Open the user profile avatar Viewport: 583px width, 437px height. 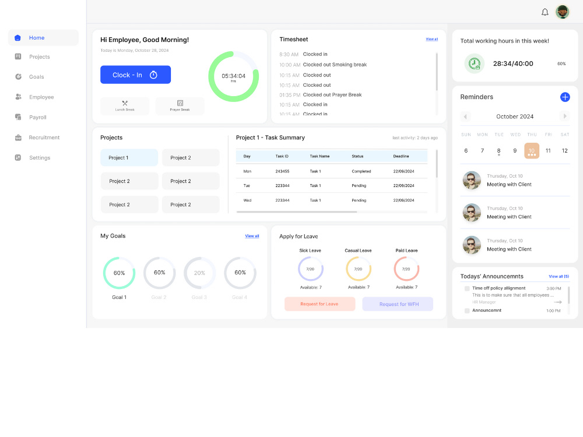[x=563, y=12]
